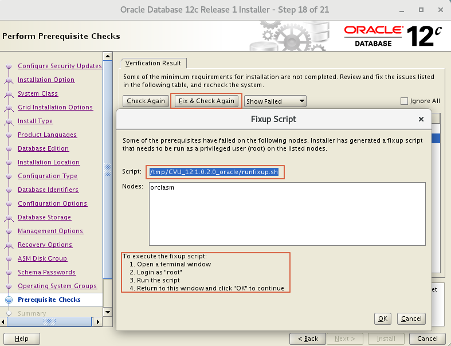Click the step icon beside Install Type

tap(9, 121)
